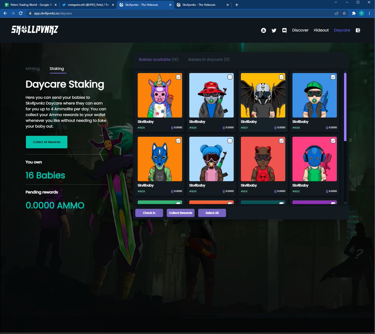The width and height of the screenshot is (375, 334).
Task: Select the green cap Skvllbaby #1828 image
Action: 315,95
